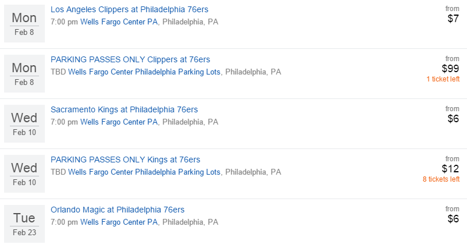Click the '1 ticket left' notice

tap(443, 79)
